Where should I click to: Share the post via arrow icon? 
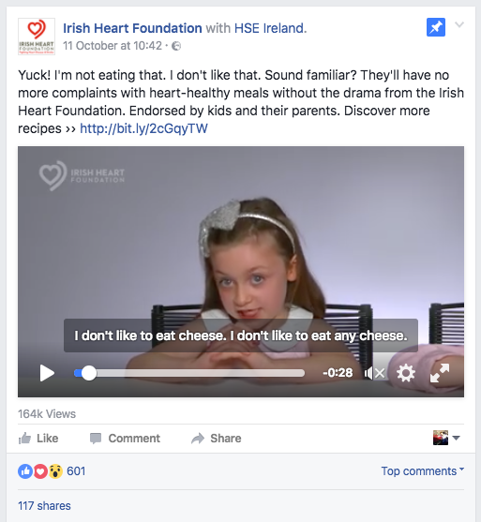(x=198, y=439)
